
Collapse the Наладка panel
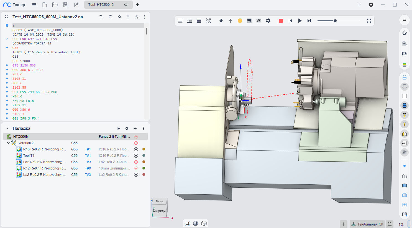(7, 128)
